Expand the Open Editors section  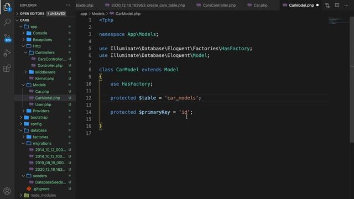pyautogui.click(x=32, y=13)
